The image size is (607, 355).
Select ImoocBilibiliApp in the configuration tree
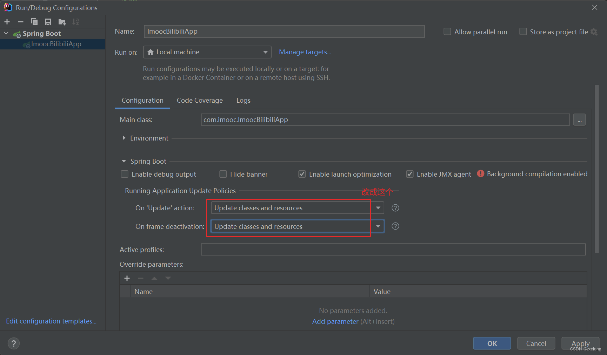(x=53, y=44)
